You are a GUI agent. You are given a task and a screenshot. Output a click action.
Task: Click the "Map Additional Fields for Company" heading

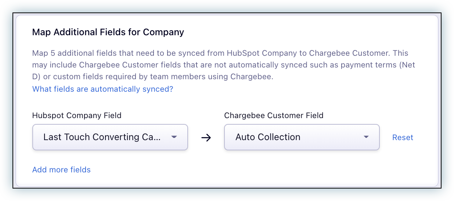(x=108, y=32)
